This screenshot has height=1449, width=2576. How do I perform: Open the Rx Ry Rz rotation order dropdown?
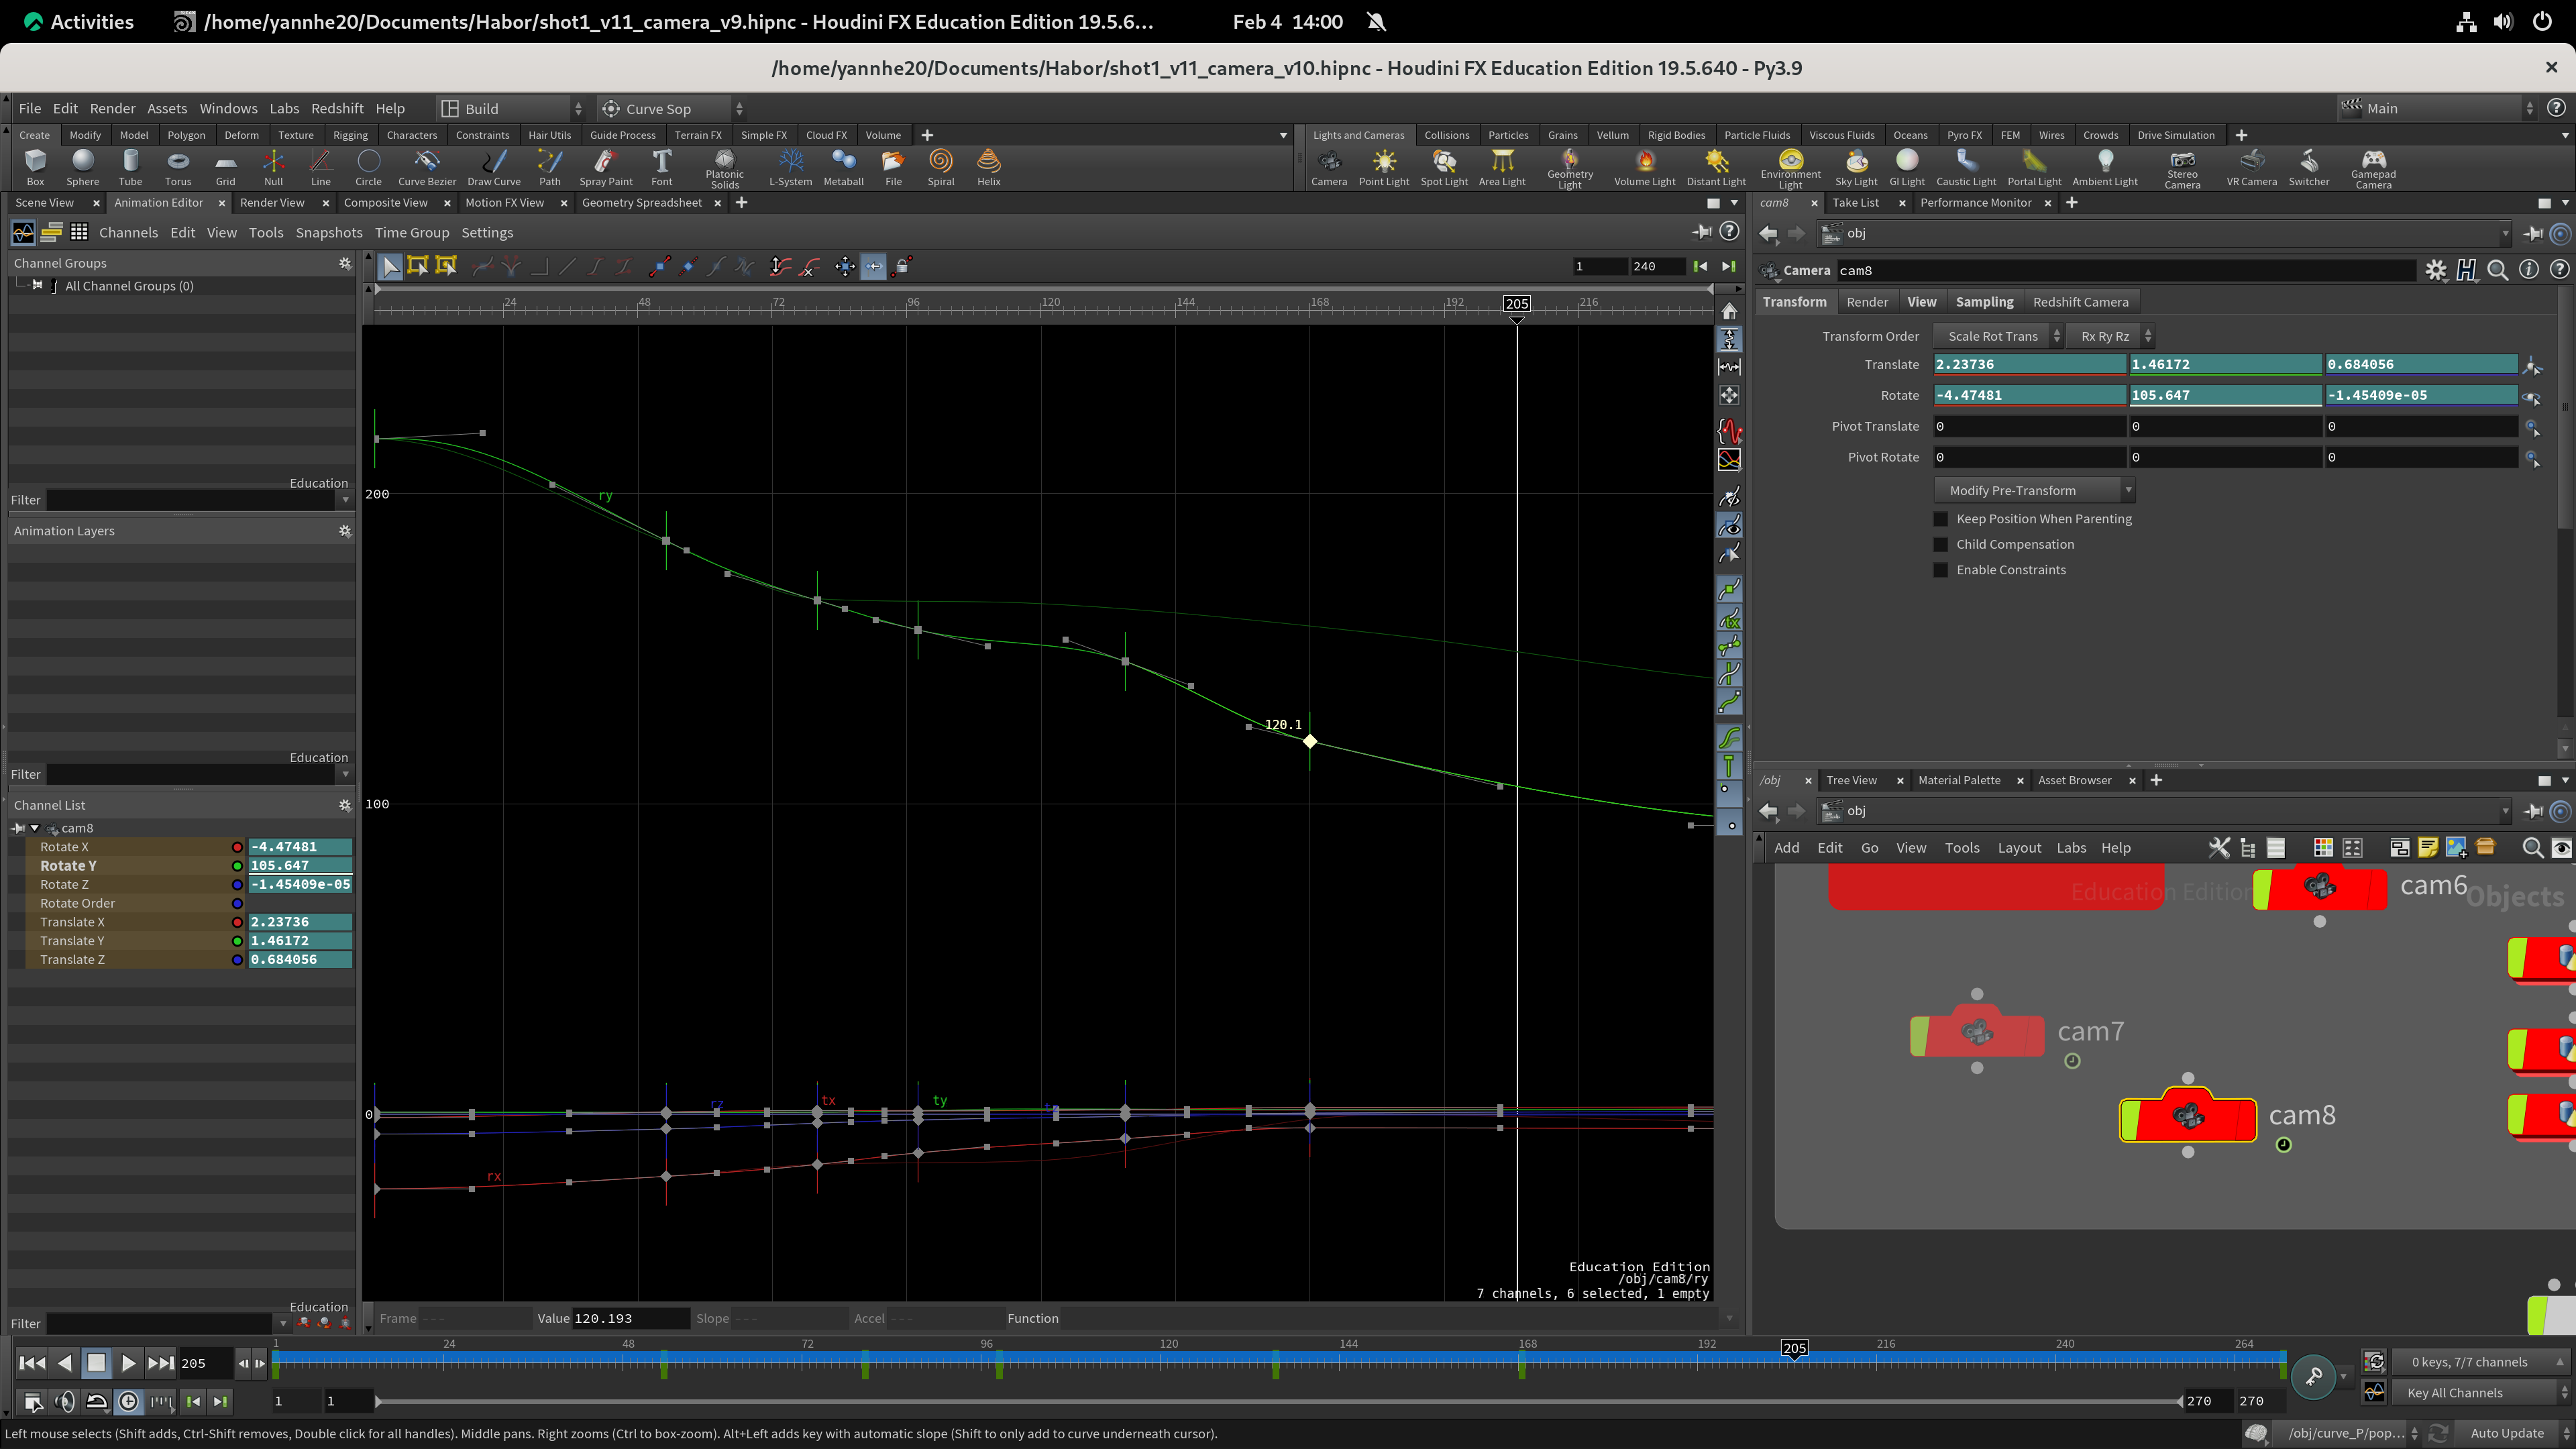(2111, 336)
